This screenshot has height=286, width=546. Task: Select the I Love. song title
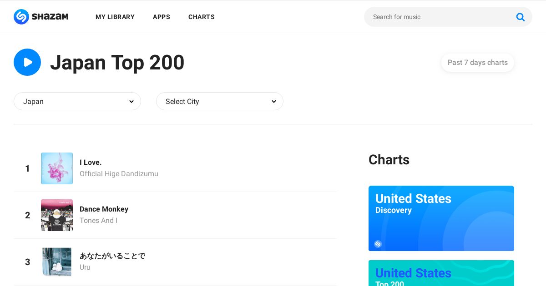tap(91, 163)
